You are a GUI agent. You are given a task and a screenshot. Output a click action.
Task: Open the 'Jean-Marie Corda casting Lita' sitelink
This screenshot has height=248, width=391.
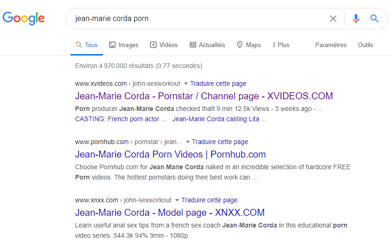pos(219,119)
